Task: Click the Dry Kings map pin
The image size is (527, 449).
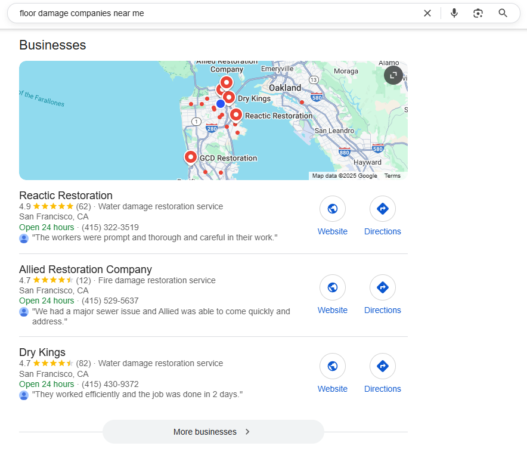Action: click(228, 97)
